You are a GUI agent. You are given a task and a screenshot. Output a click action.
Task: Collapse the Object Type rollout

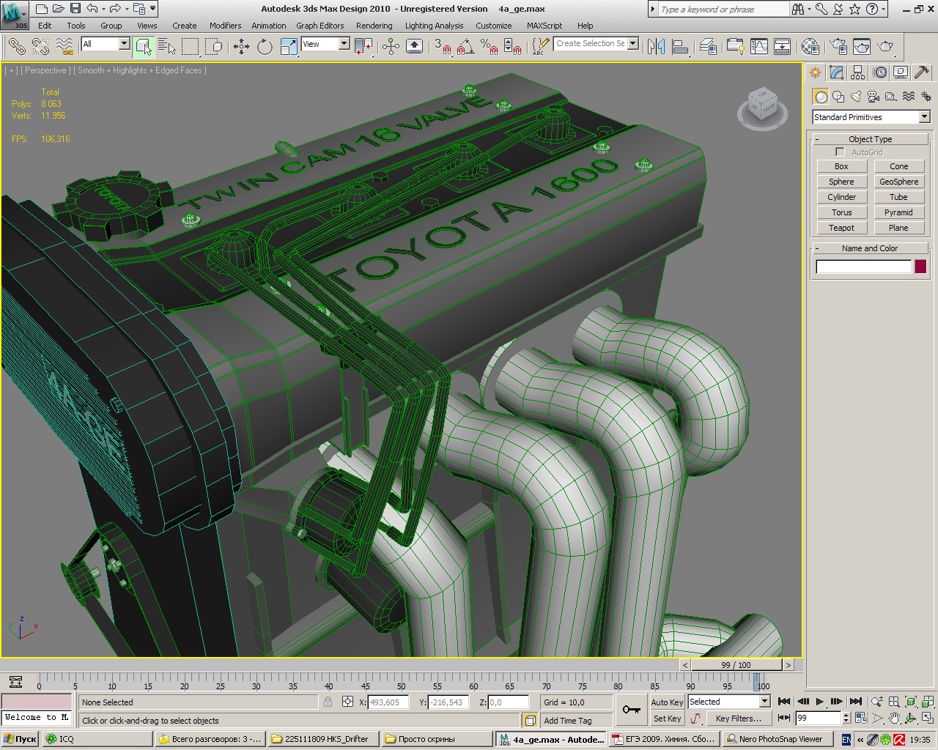tap(871, 139)
